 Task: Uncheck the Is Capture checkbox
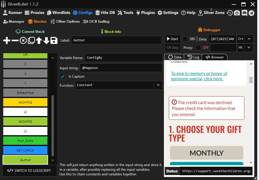pos(63,76)
